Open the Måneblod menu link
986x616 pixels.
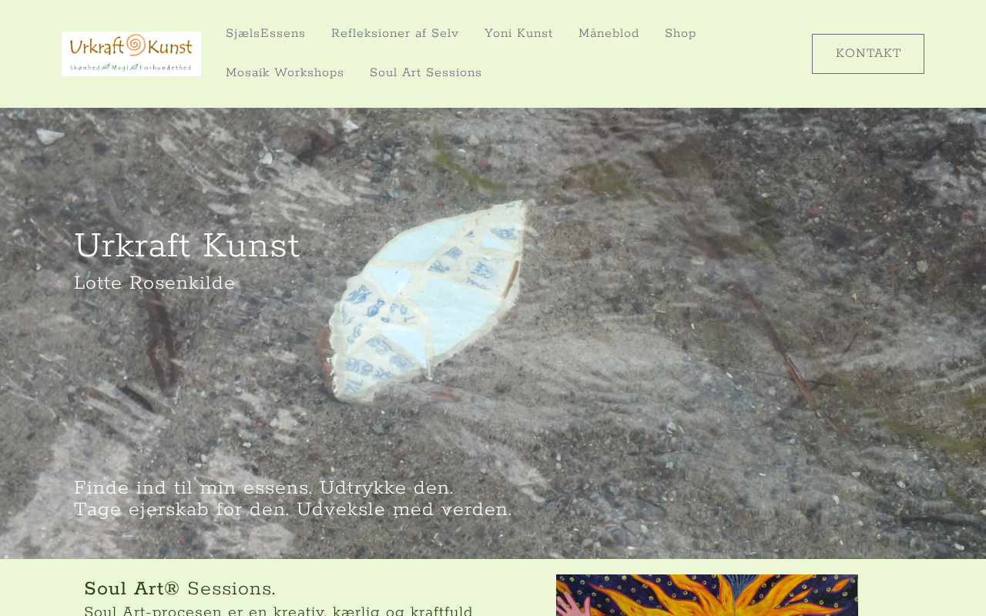coord(609,34)
